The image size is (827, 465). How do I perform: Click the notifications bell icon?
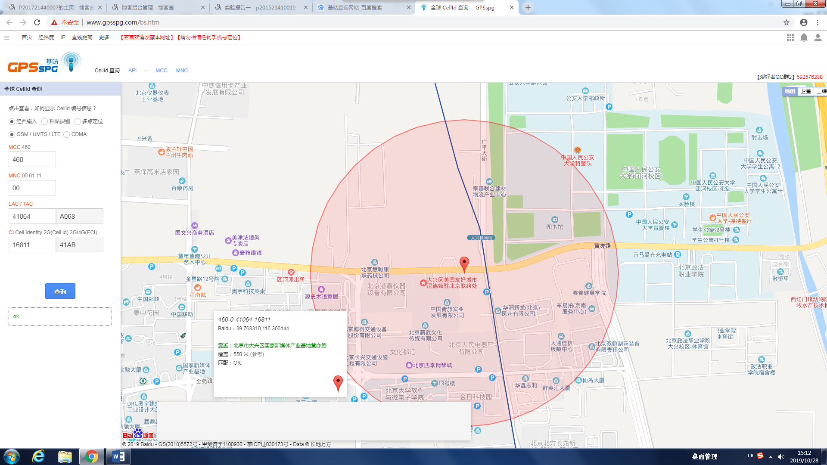(804, 37)
